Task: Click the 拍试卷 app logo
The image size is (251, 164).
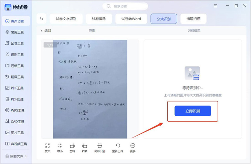Action: tap(16, 7)
